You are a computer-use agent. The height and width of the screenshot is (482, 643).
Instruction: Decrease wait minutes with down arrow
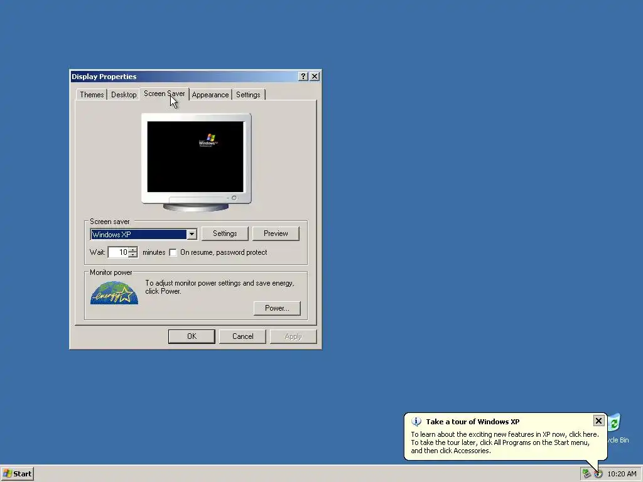pos(133,255)
